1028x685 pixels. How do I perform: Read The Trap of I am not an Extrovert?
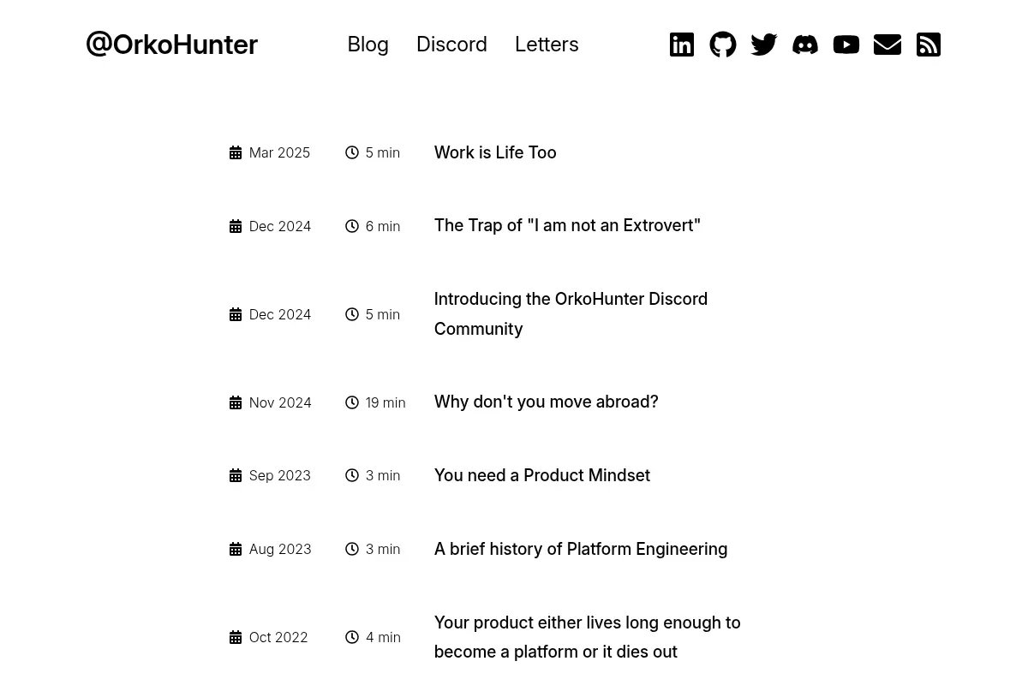(567, 225)
